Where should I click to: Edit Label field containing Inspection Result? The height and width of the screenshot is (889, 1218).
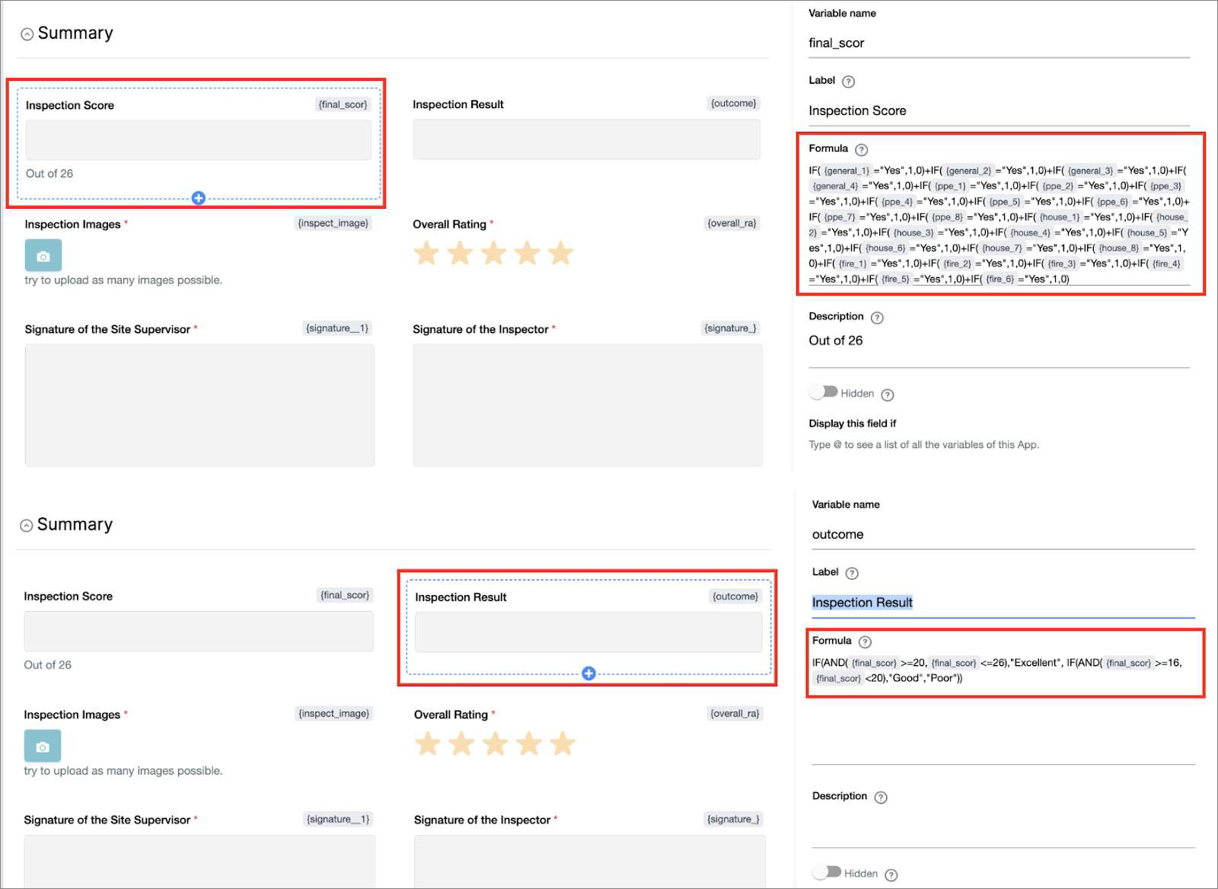coord(1003,603)
